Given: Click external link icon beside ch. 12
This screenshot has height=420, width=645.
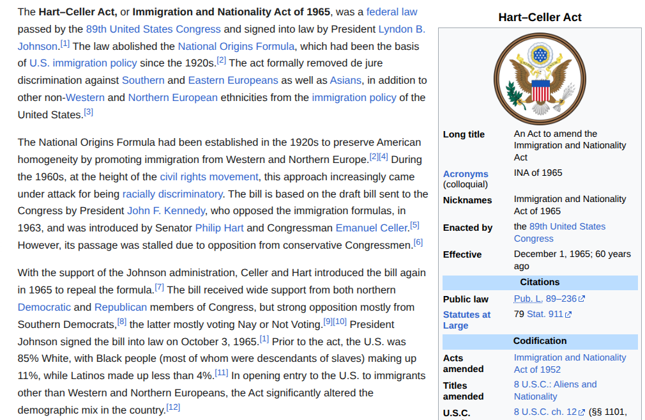Looking at the screenshot, I should click(x=582, y=412).
